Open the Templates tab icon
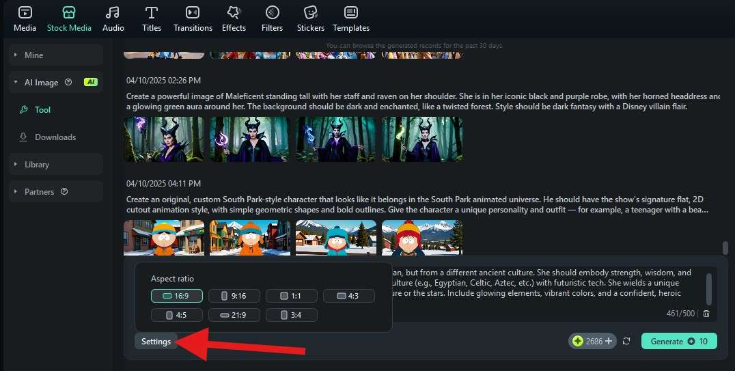 point(351,12)
